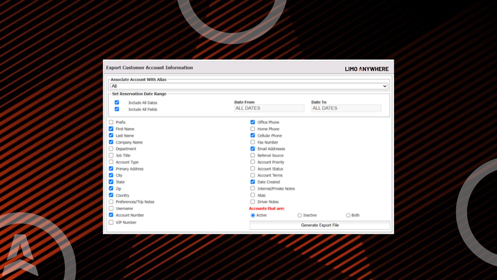Tick the Job Title checkbox
The height and width of the screenshot is (280, 497).
111,155
